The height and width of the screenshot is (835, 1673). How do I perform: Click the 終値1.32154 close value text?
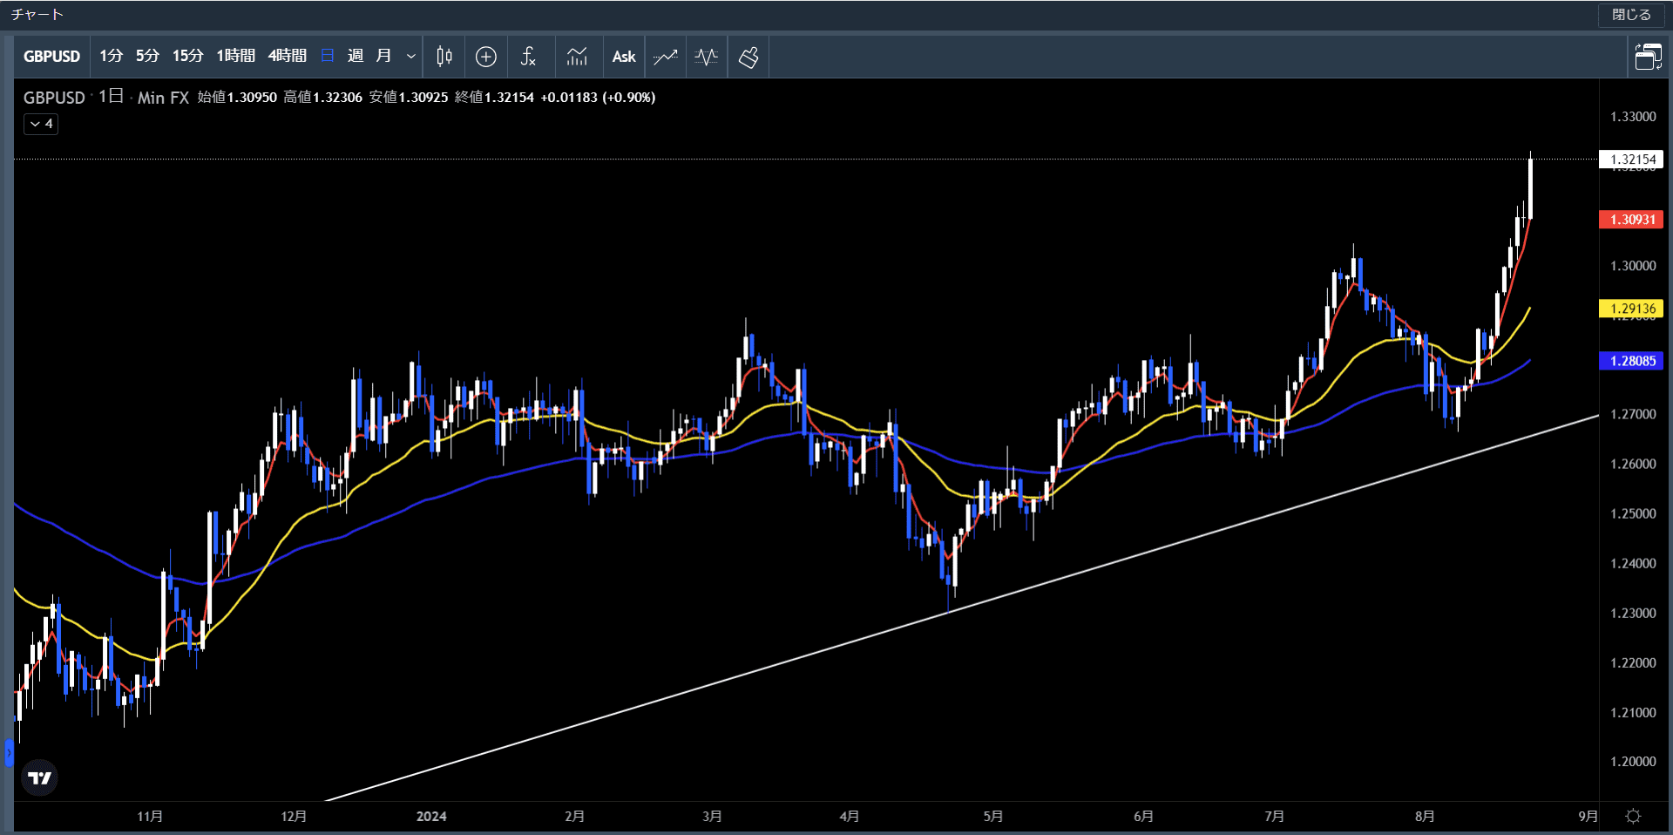click(494, 98)
